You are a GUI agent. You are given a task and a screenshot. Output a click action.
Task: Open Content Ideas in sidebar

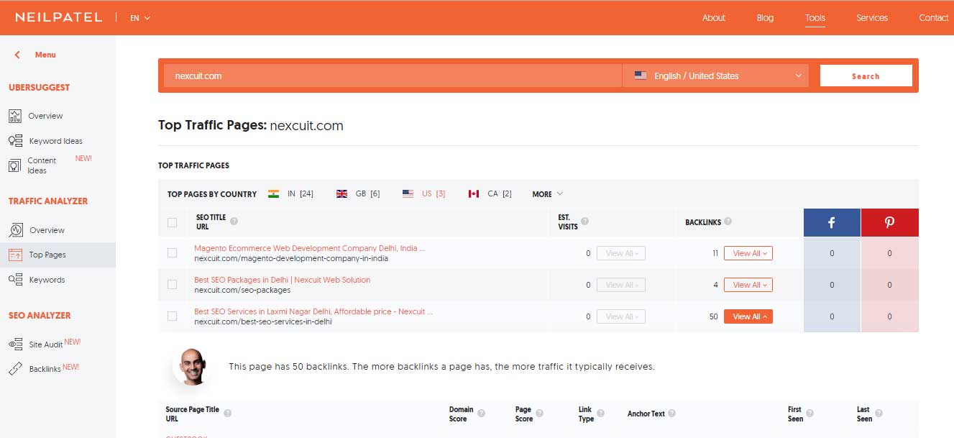[42, 165]
